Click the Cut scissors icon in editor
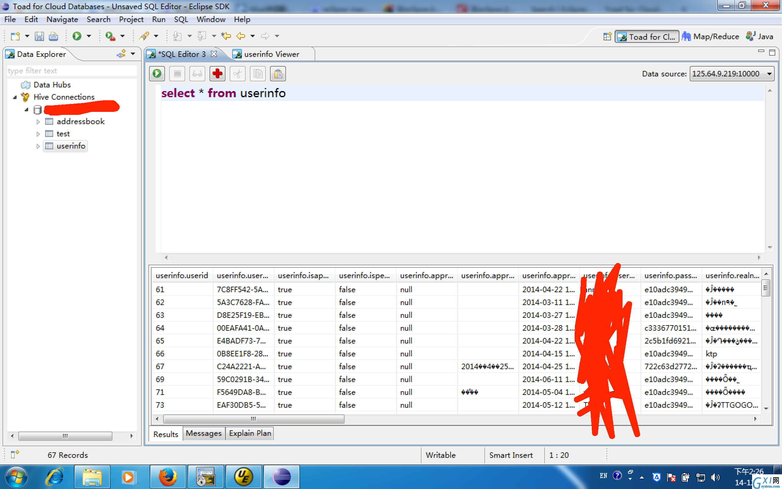The height and width of the screenshot is (489, 782). 238,74
